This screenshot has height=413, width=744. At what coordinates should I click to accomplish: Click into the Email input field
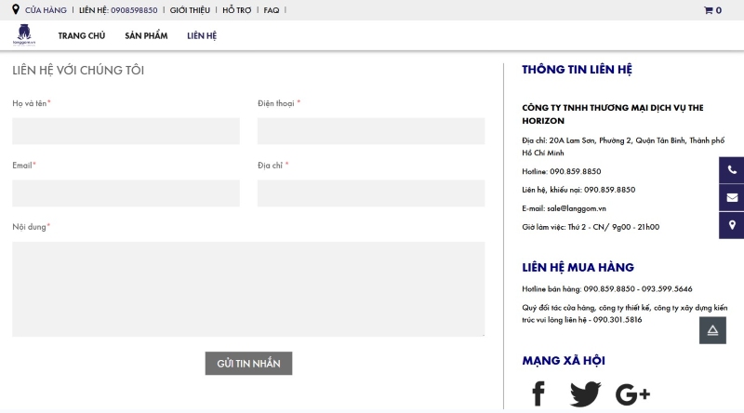point(126,193)
